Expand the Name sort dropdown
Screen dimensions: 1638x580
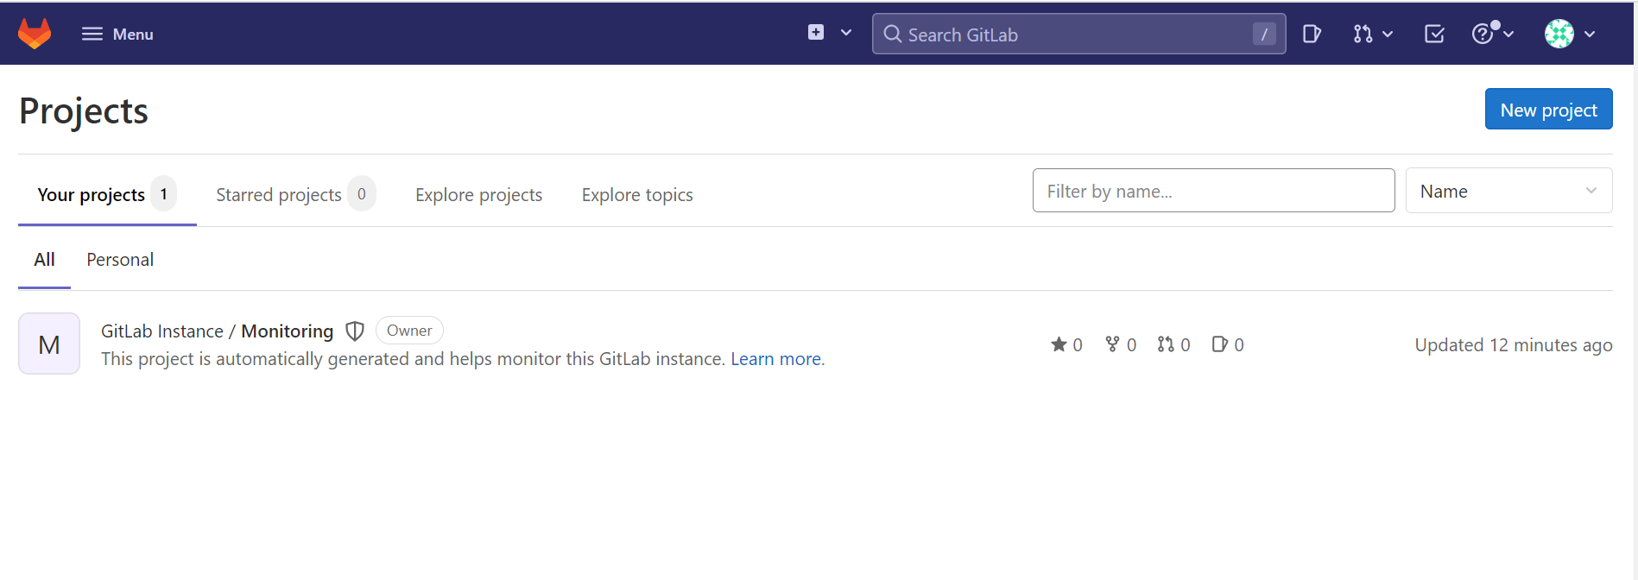point(1508,191)
